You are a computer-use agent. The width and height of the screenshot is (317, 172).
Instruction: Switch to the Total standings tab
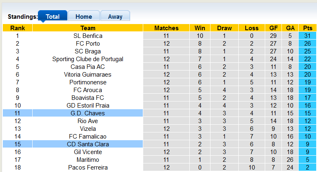pyautogui.click(x=53, y=17)
